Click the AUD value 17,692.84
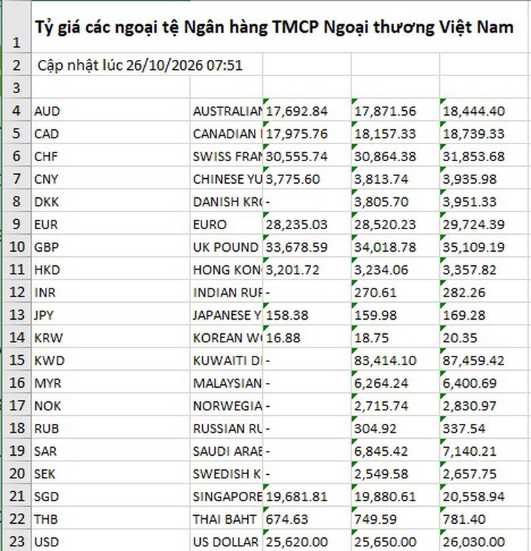 pos(306,110)
